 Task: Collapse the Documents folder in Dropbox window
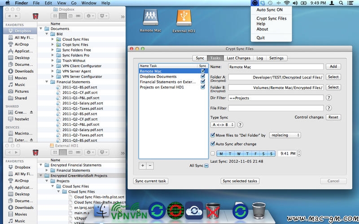[x=41, y=29]
